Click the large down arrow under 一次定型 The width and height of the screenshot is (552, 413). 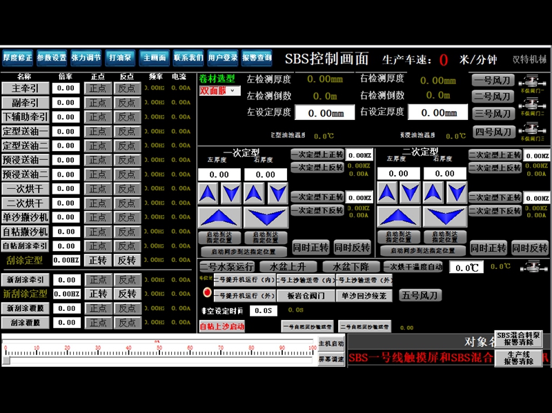pyautogui.click(x=266, y=217)
